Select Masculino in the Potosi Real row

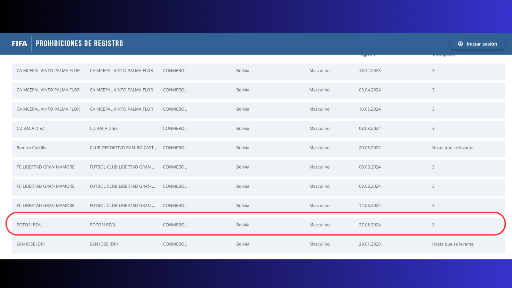click(x=319, y=225)
